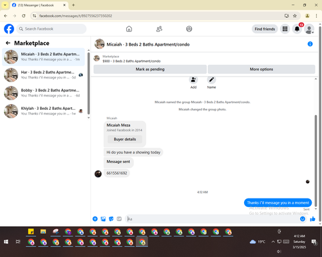
Task: Click the sent "Thanks i'll message you" bubble
Action: coord(278,202)
